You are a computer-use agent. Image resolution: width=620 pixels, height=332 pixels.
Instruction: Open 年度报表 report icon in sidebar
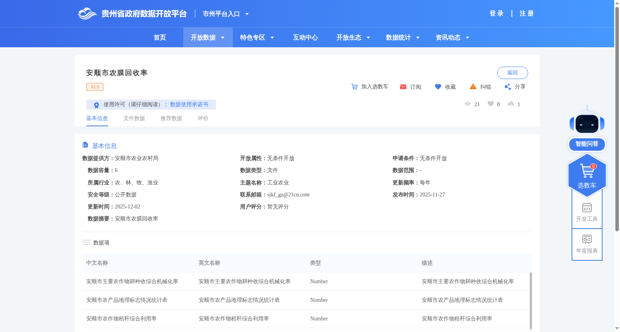[x=587, y=239]
